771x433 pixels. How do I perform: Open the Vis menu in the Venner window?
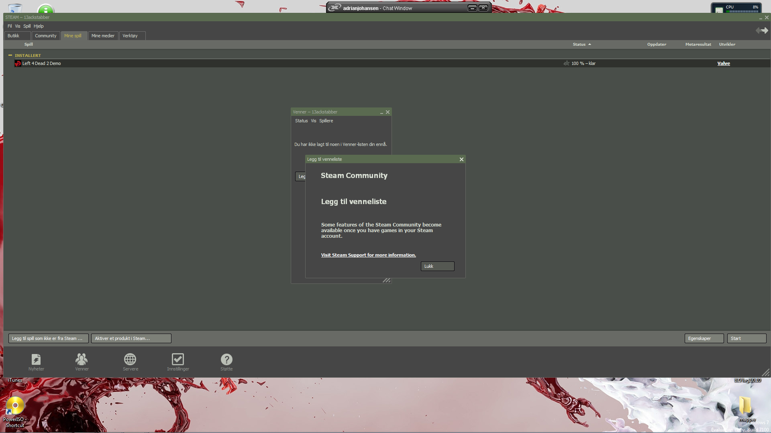click(314, 121)
